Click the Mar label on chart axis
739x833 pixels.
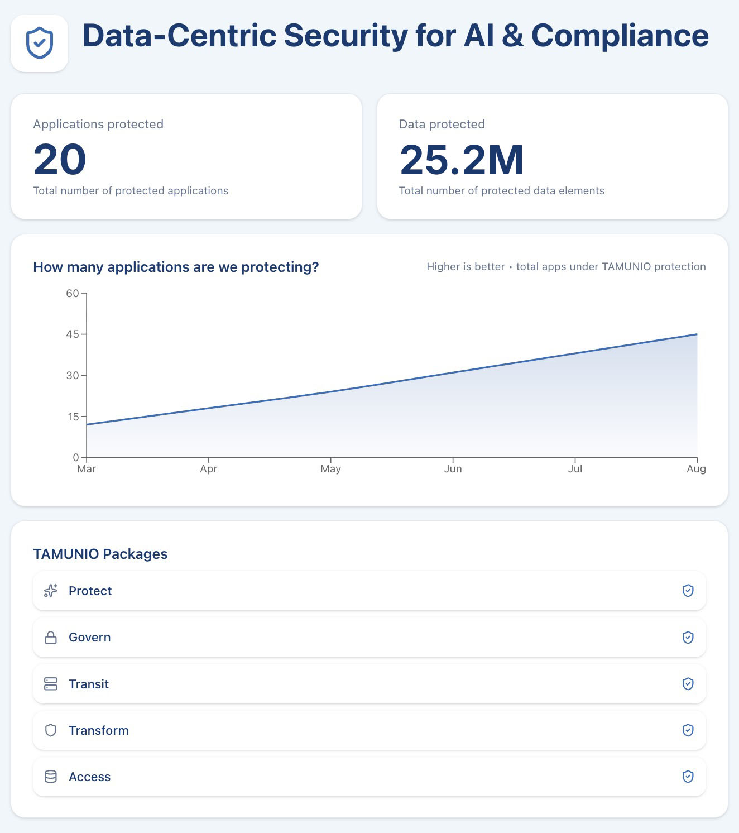87,469
